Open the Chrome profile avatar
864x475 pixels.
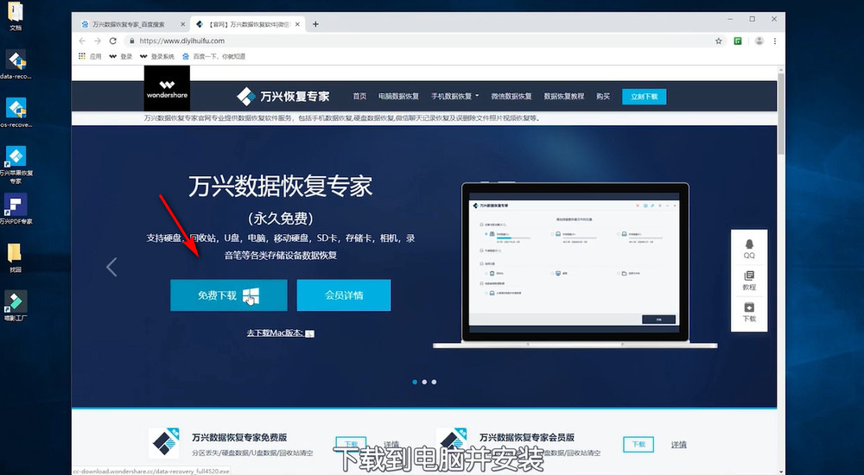759,41
